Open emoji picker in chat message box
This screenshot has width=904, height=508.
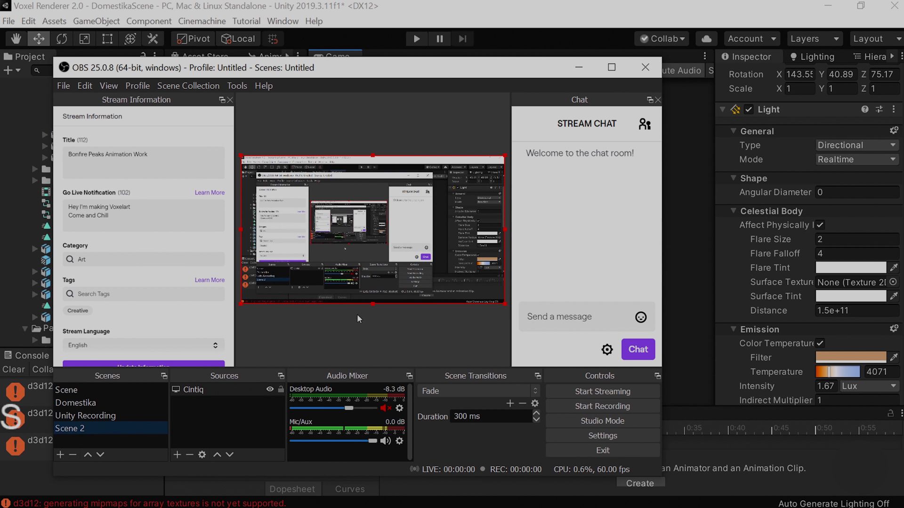click(x=641, y=317)
